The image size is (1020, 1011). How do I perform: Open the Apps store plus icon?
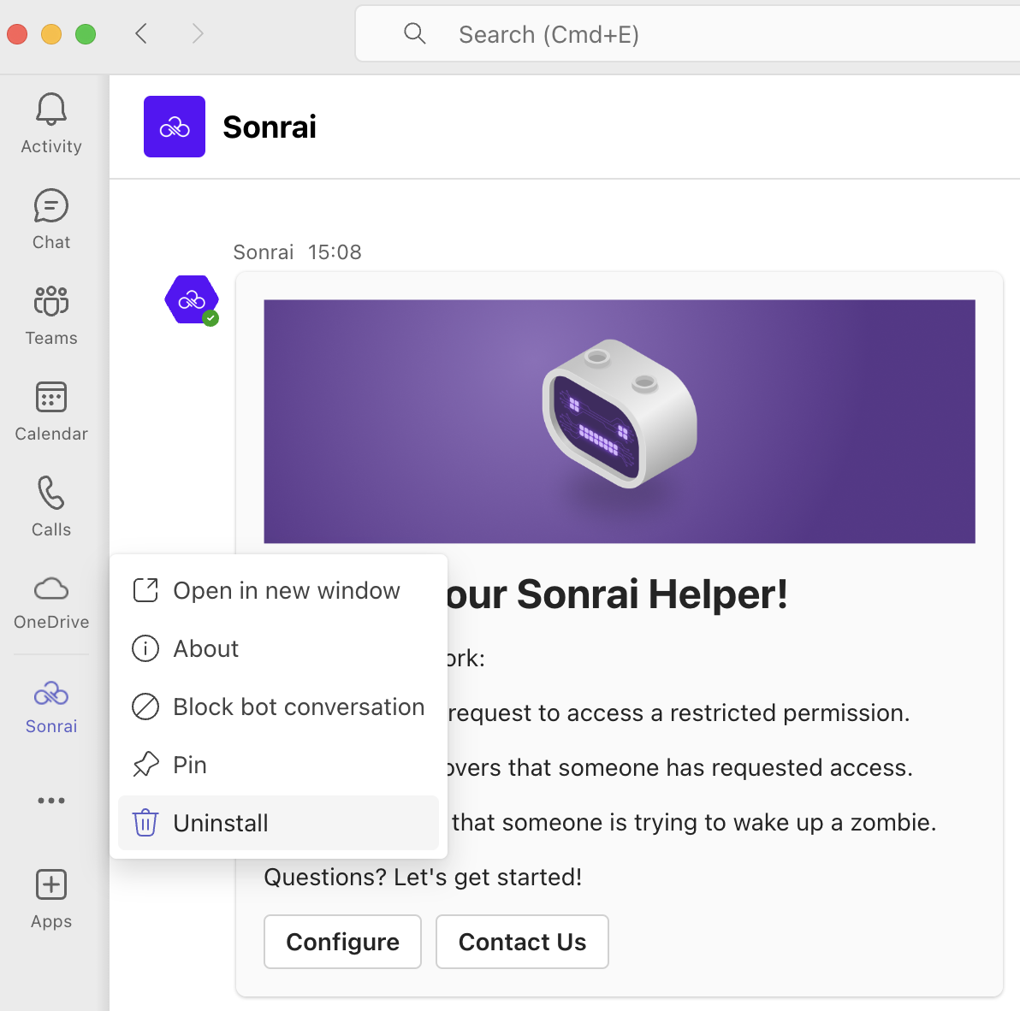pyautogui.click(x=50, y=884)
